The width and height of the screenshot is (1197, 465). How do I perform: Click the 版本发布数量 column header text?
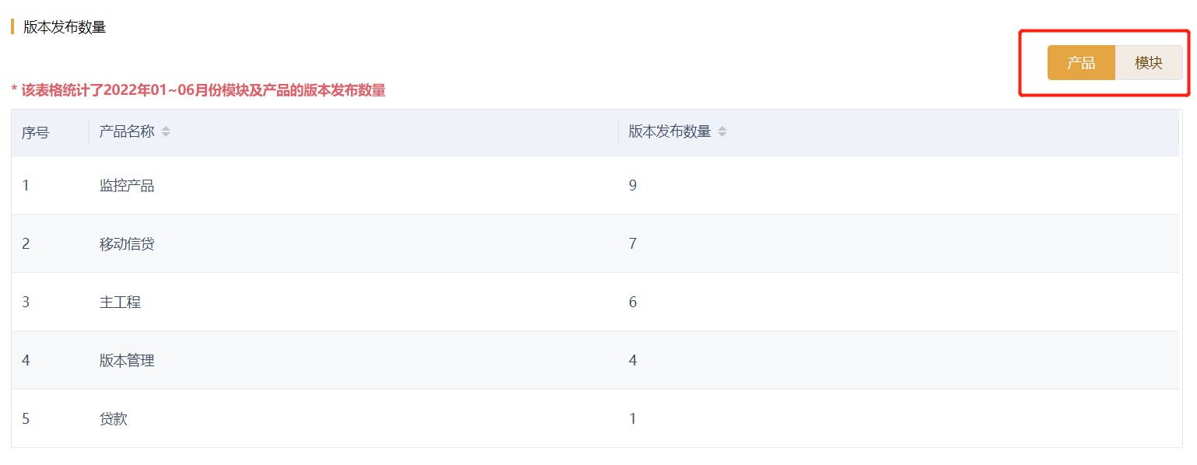click(x=669, y=132)
